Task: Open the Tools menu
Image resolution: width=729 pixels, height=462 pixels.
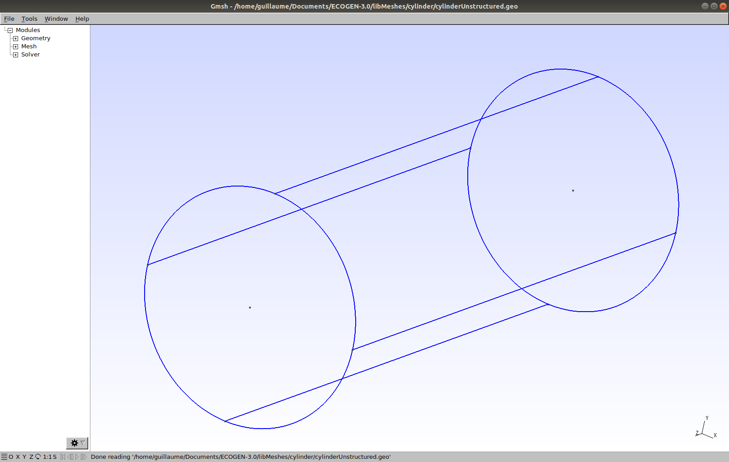Action: tap(29, 19)
